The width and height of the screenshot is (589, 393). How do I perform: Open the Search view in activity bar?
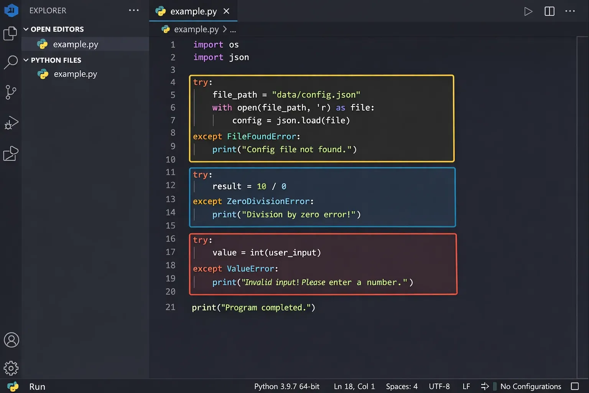coord(10,62)
